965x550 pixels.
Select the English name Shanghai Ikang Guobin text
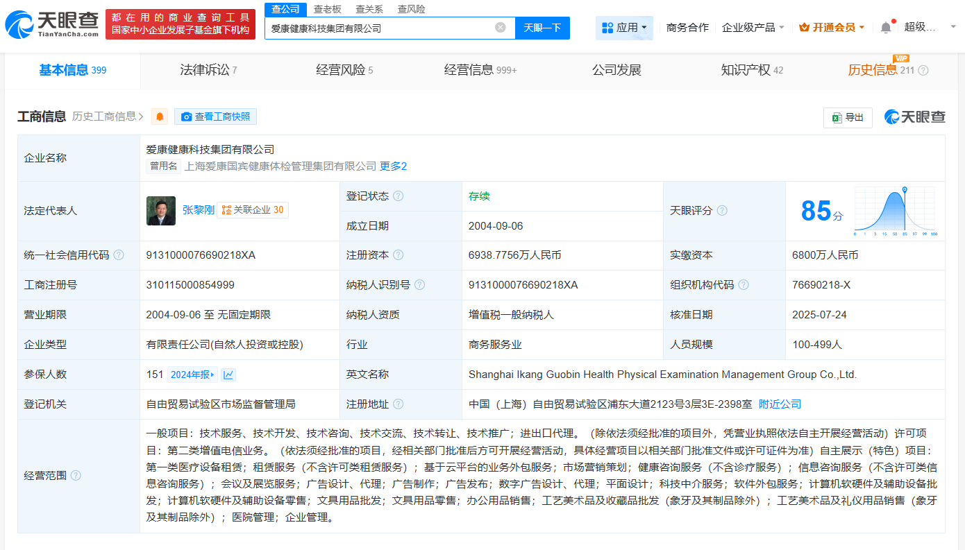[x=663, y=375]
